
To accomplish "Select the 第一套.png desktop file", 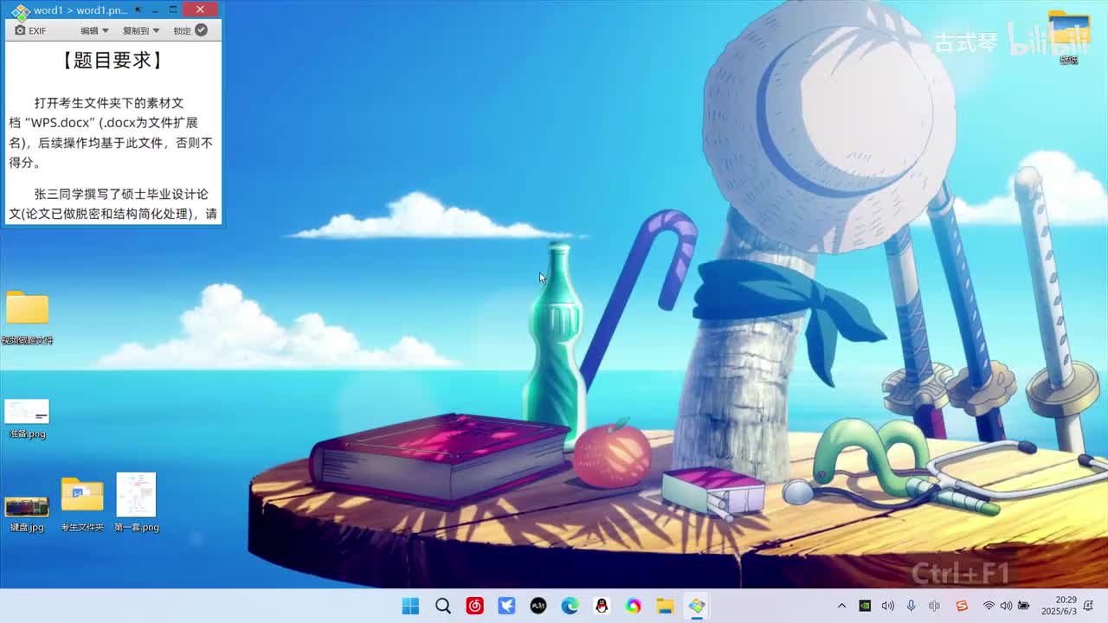I will [137, 502].
